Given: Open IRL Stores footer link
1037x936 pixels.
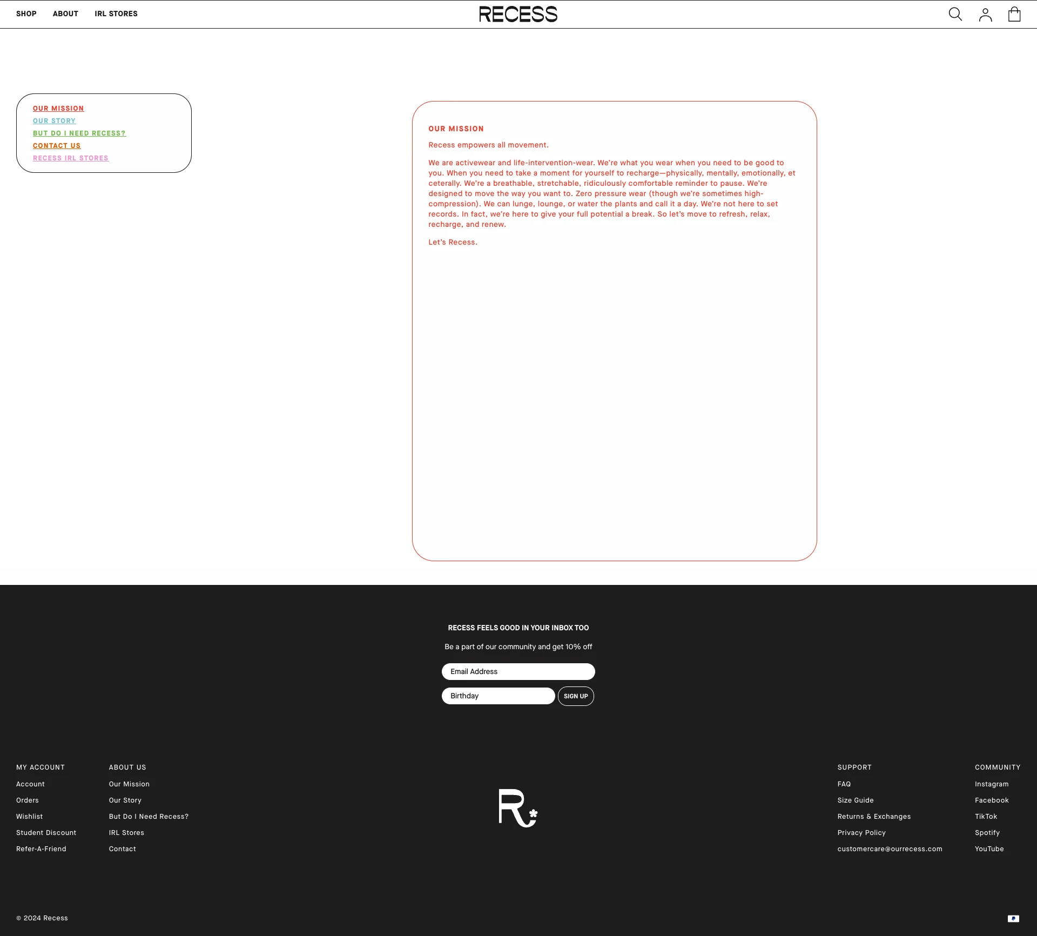Looking at the screenshot, I should pos(126,833).
